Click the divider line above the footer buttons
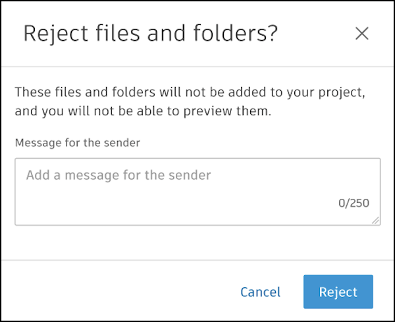 (197, 260)
